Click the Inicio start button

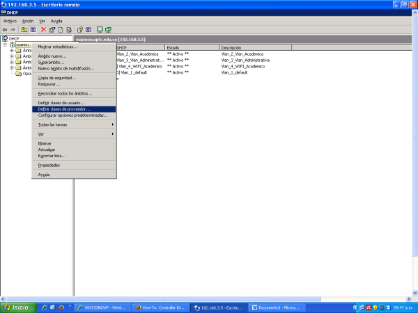click(x=18, y=307)
